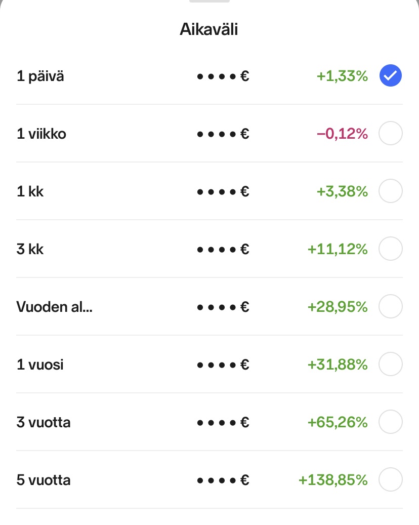This screenshot has width=419, height=525.
Task: Click the −0,12% negative return value
Action: point(342,134)
